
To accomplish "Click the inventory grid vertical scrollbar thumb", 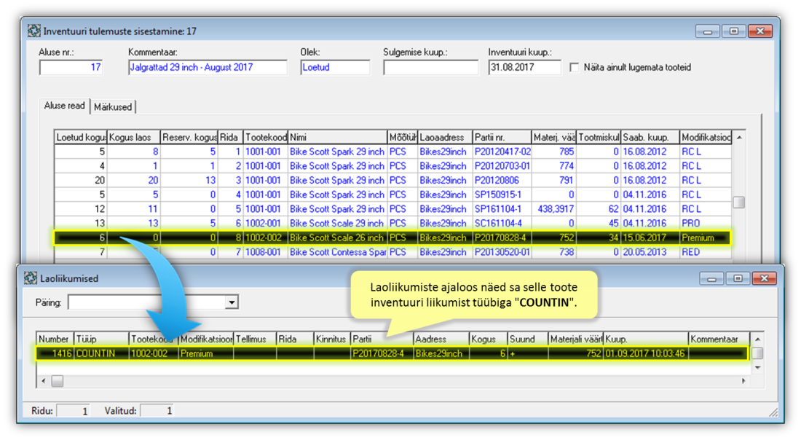I will [738, 203].
